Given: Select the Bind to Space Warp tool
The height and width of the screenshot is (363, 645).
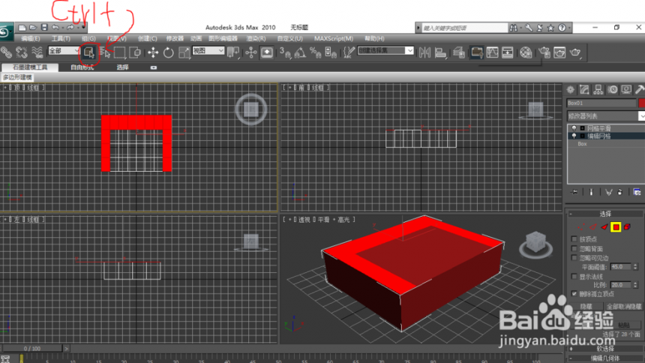Looking at the screenshot, I should (x=37, y=52).
